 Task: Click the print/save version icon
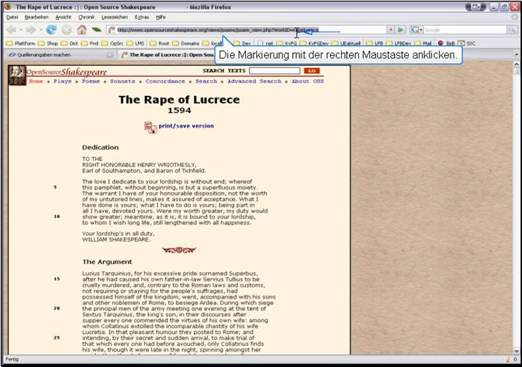(150, 126)
